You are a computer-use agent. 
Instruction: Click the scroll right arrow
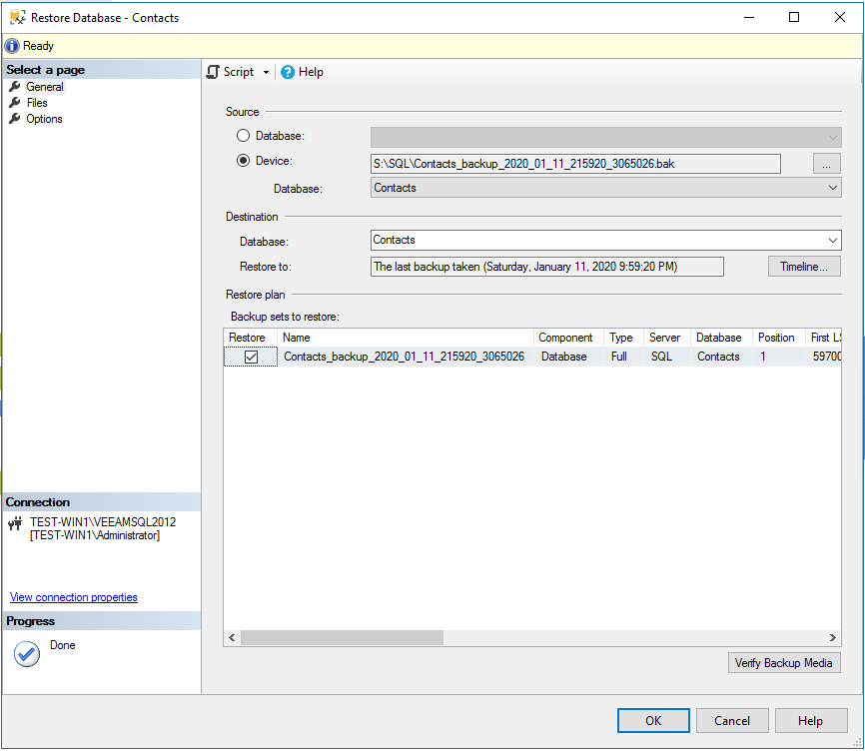[833, 637]
